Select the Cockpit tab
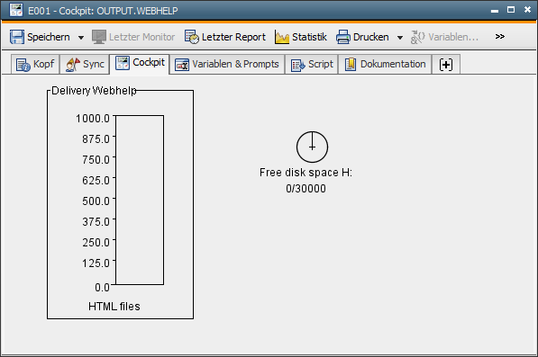 [x=140, y=63]
